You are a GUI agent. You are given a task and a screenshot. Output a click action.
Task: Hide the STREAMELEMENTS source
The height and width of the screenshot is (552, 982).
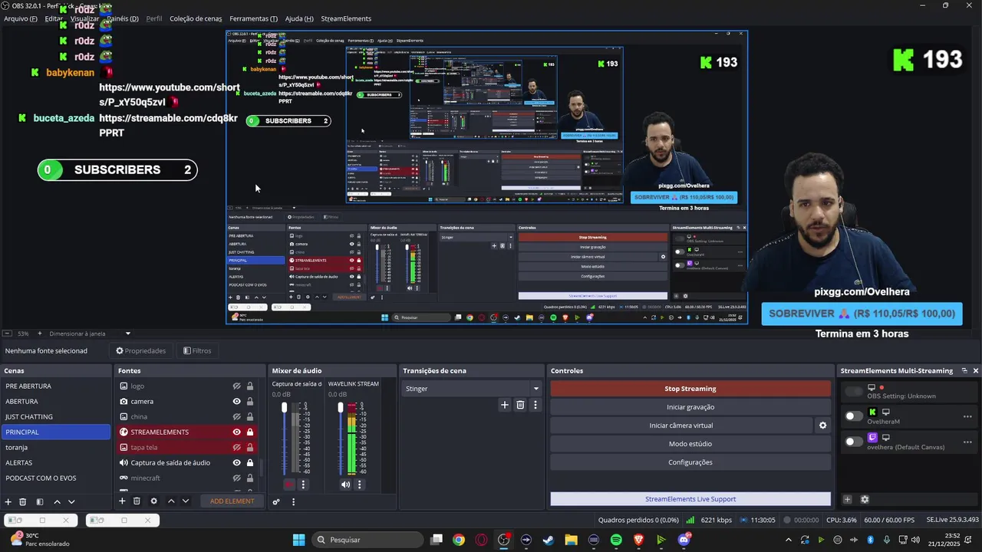point(237,432)
